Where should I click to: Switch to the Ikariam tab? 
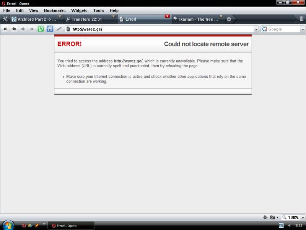tap(198, 19)
